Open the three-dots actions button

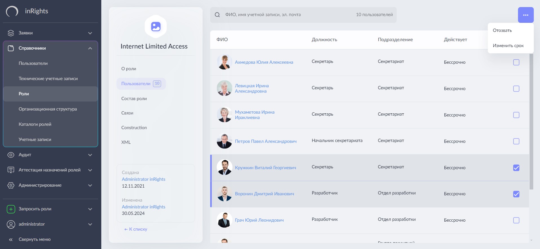click(x=526, y=15)
